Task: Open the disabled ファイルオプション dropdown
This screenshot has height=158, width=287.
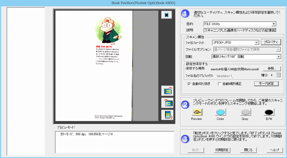Action: [x=278, y=49]
